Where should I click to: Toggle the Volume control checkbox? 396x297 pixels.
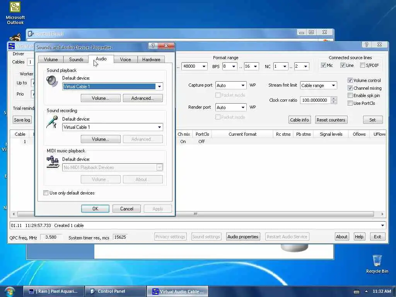[350, 80]
